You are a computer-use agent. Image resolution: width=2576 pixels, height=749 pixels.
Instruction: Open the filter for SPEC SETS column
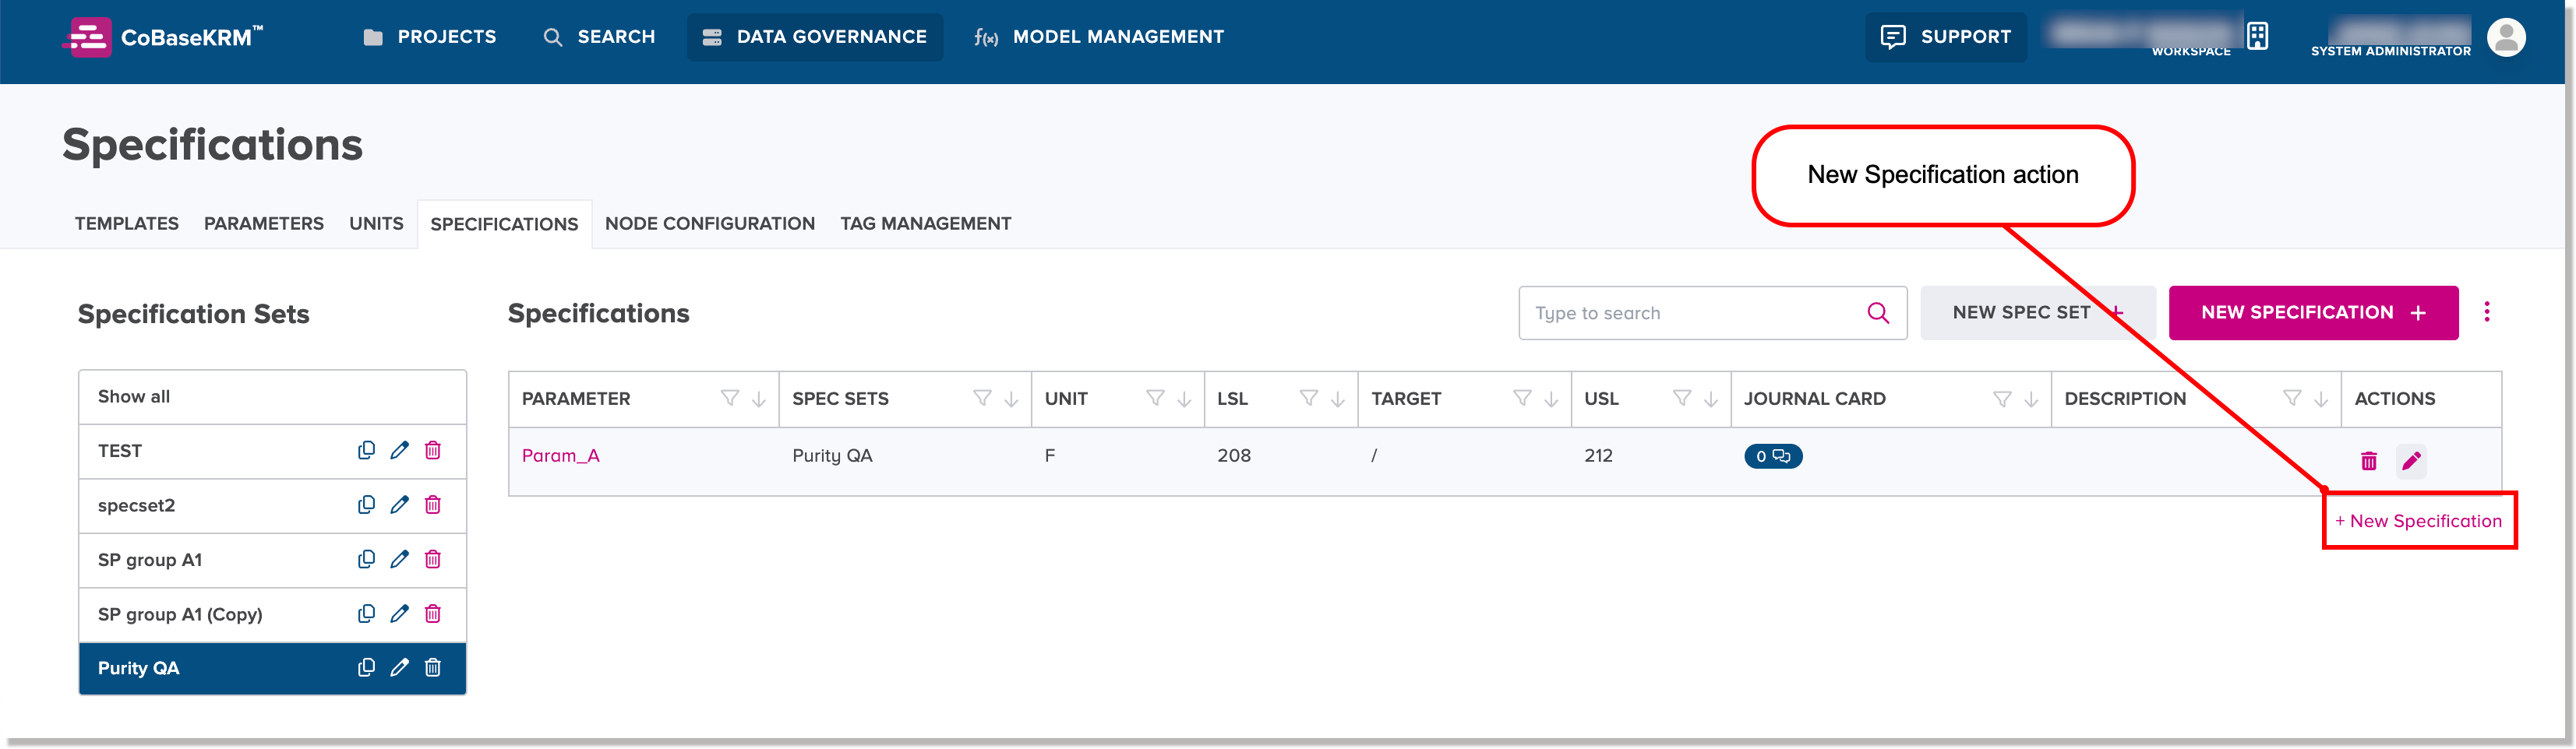[x=982, y=399]
